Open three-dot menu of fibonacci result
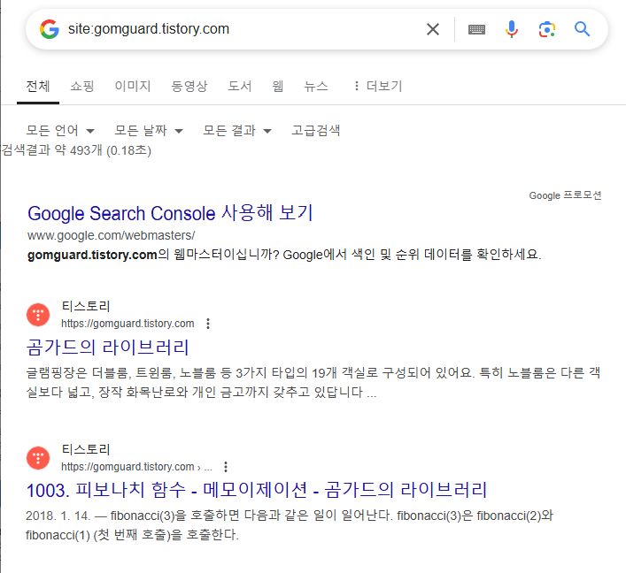Screen dimensions: 626x573 click(226, 467)
